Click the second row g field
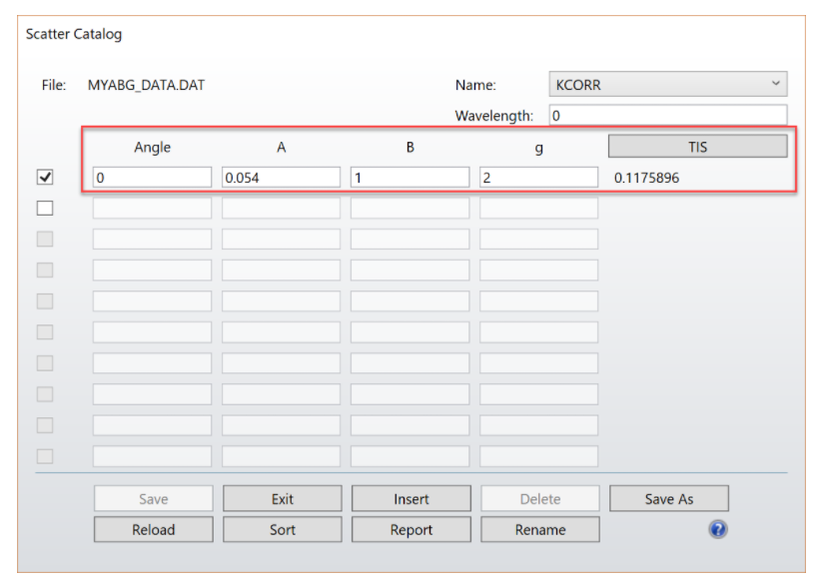 (538, 209)
